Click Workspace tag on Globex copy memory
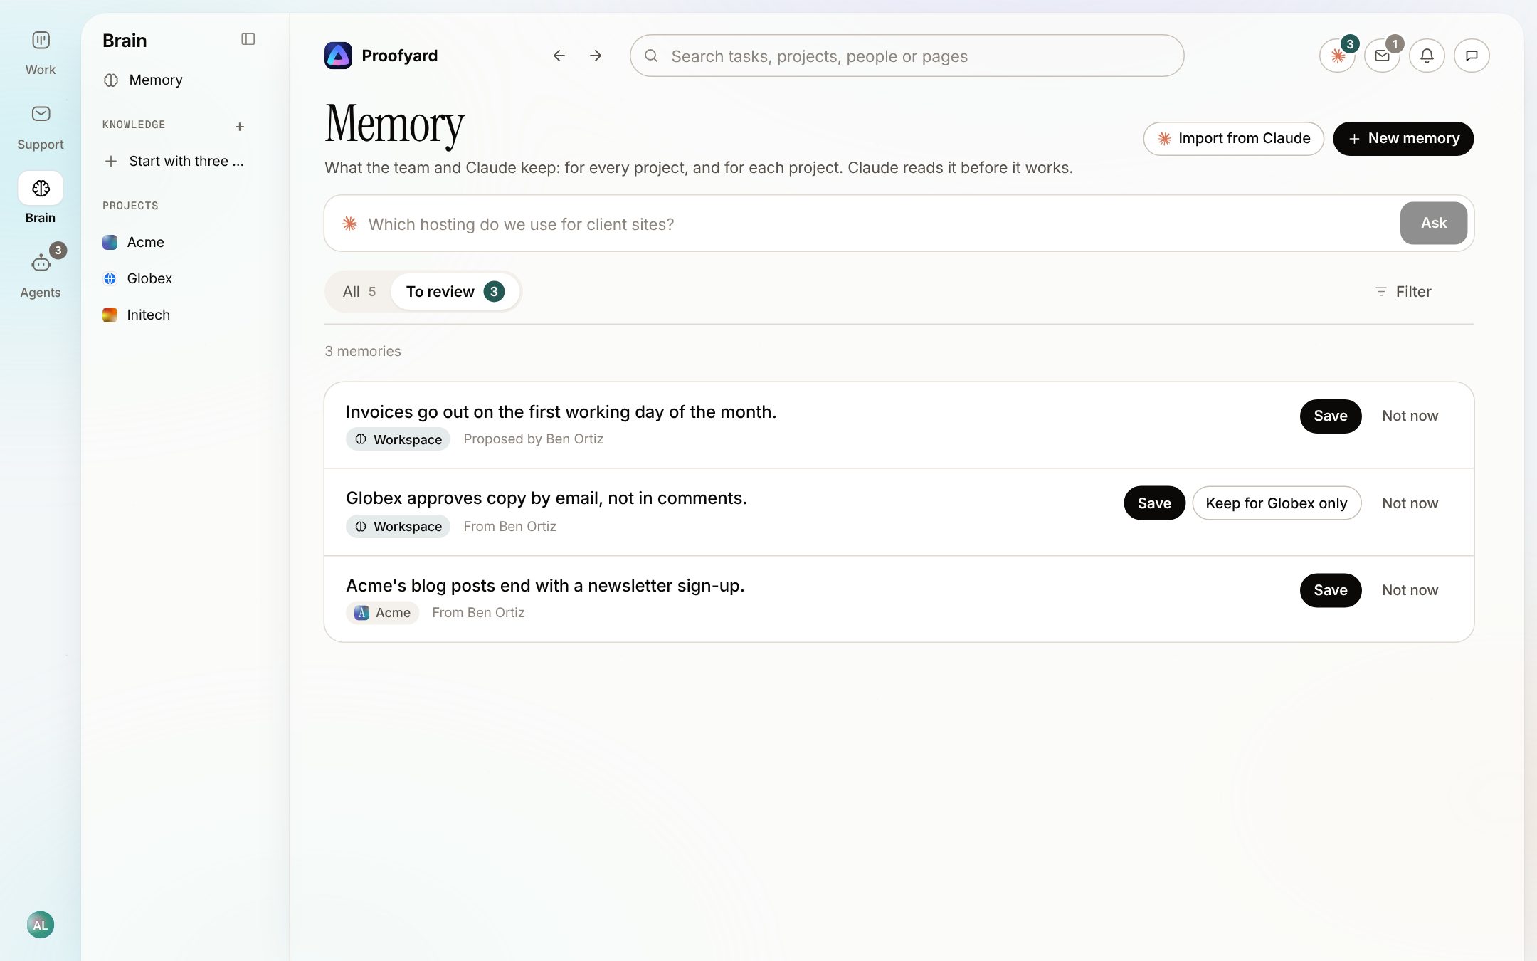1537x961 pixels. 398,527
